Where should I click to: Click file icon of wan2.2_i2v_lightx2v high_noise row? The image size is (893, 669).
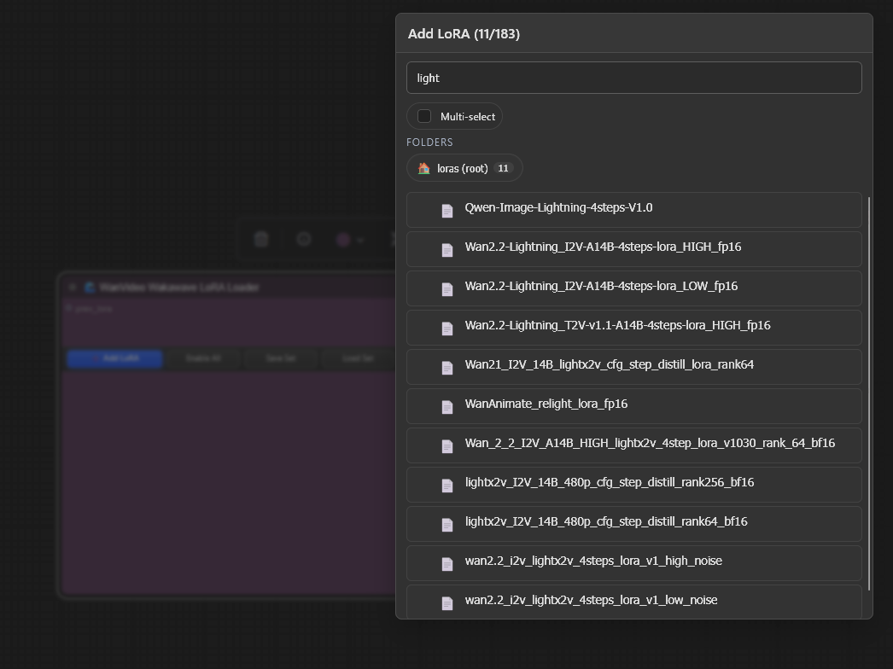click(447, 564)
